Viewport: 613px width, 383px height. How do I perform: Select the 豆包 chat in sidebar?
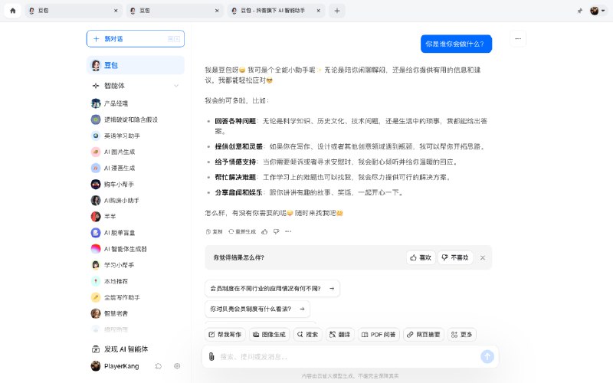click(x=136, y=65)
